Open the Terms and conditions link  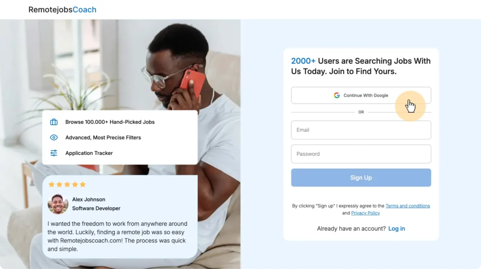click(x=407, y=206)
